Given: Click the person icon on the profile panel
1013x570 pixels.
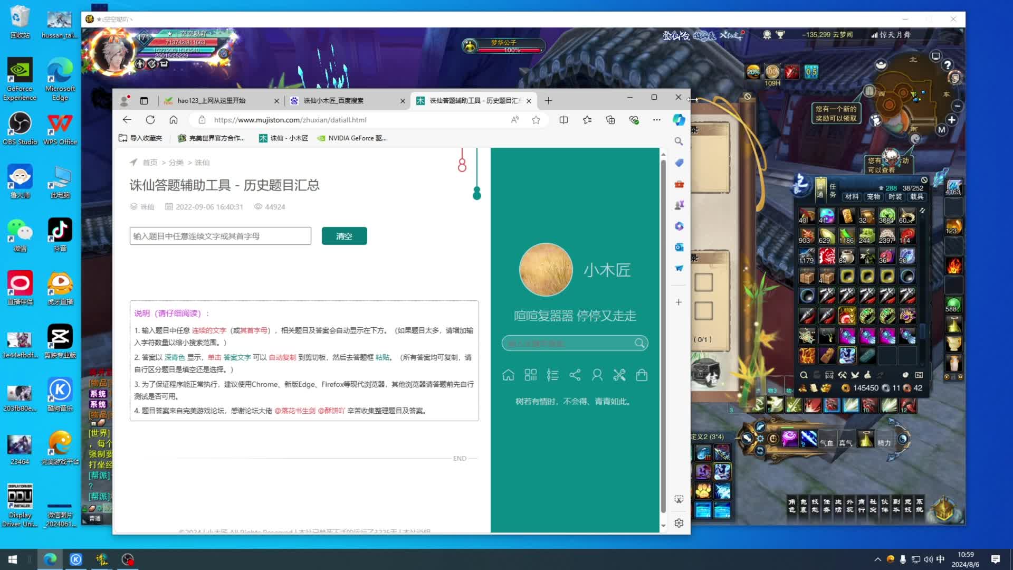Looking at the screenshot, I should pyautogui.click(x=597, y=375).
